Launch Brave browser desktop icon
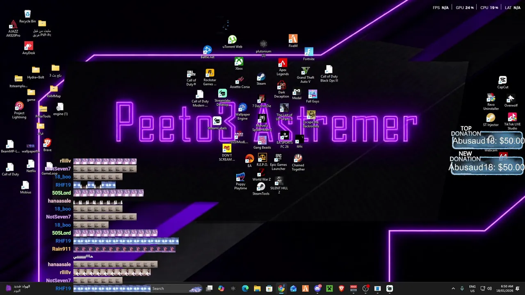The width and height of the screenshot is (525, 295). click(48, 145)
